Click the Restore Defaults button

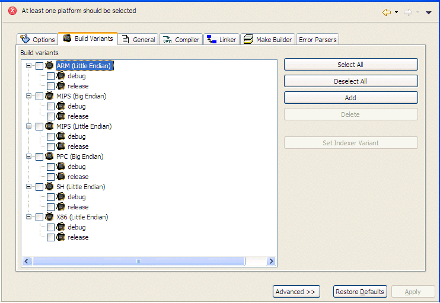coord(360,292)
